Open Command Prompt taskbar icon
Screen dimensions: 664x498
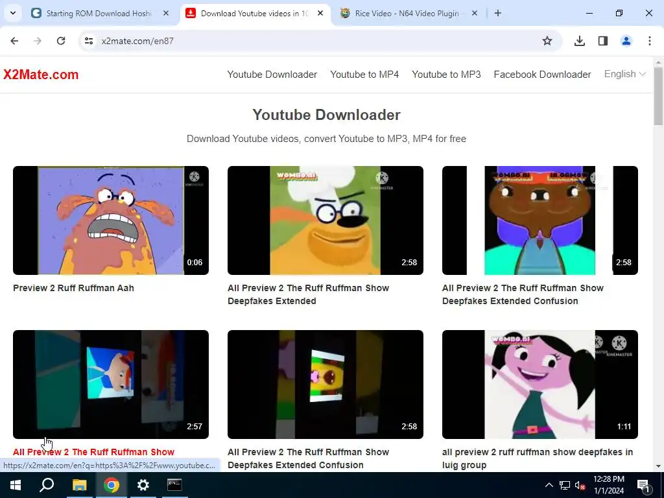coord(174,485)
